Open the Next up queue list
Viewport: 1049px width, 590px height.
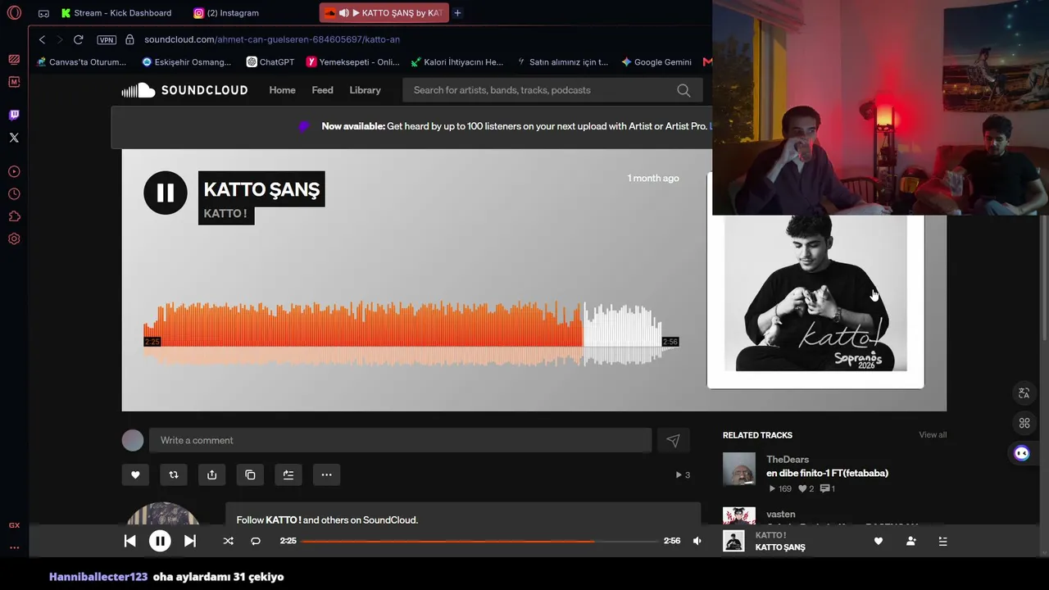tap(942, 541)
